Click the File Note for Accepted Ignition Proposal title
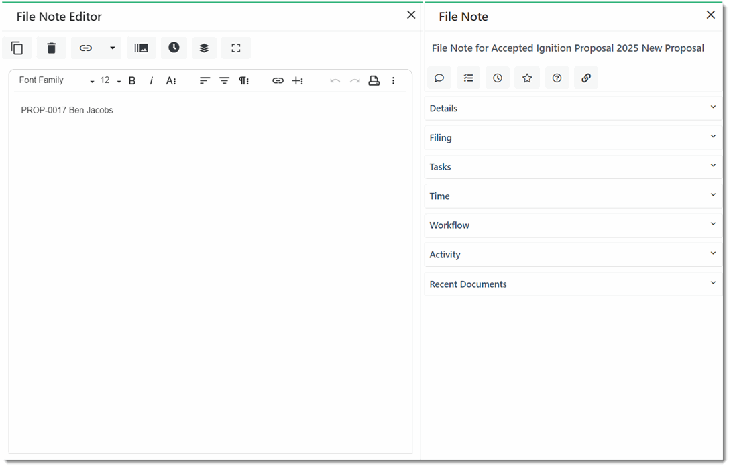Image resolution: width=731 pixels, height=468 pixels. pos(568,48)
